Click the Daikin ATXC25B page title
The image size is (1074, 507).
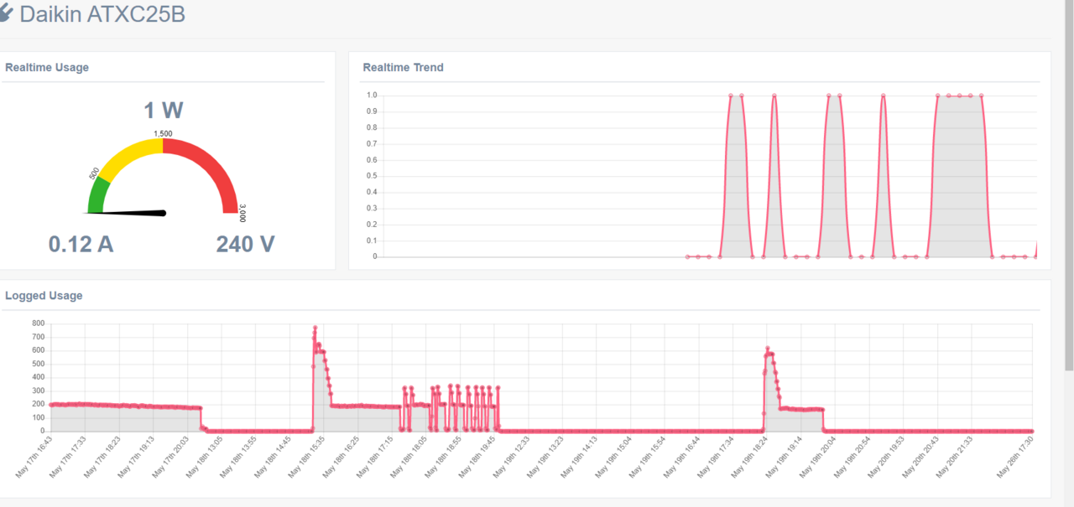coord(102,14)
